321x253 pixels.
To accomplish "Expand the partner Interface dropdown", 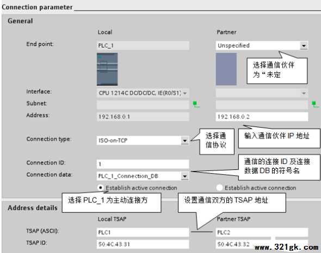I will click(x=304, y=93).
